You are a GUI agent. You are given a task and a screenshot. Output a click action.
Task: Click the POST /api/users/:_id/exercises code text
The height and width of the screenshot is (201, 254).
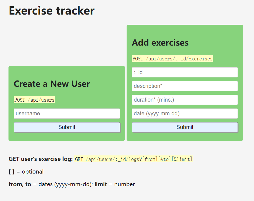[x=172, y=59]
